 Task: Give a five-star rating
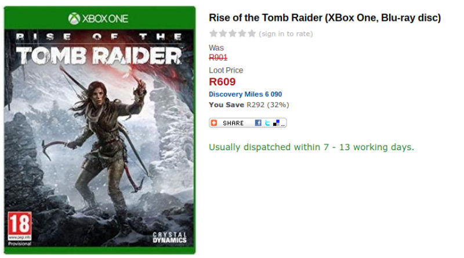251,34
